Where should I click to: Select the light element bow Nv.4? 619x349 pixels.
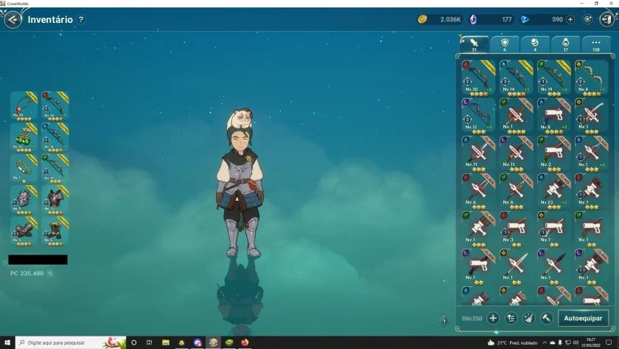tap(591, 78)
